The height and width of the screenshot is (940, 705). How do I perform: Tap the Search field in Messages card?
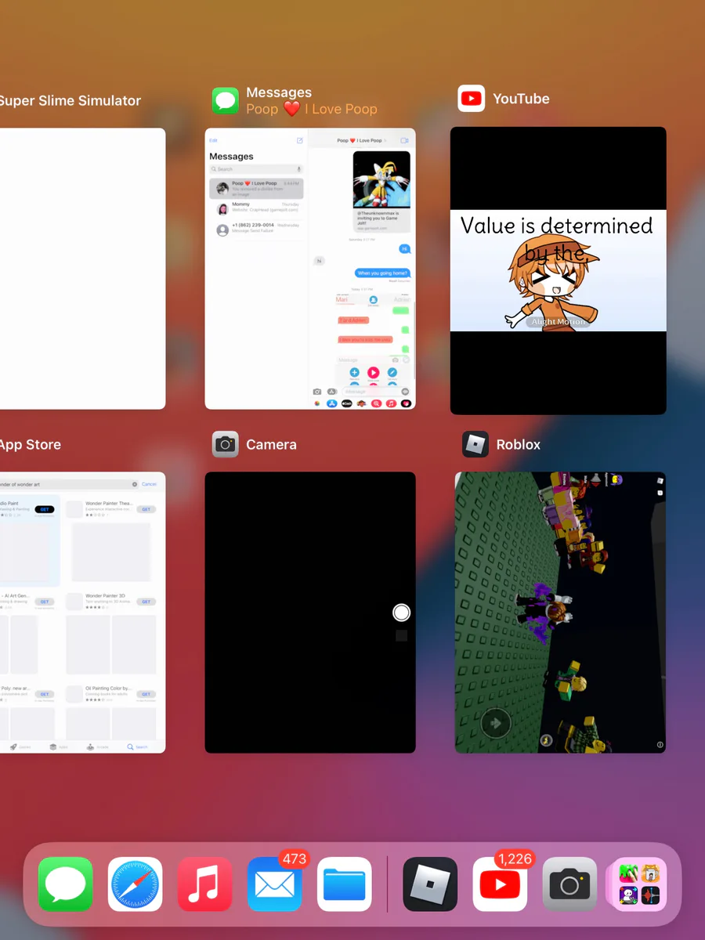pos(256,169)
